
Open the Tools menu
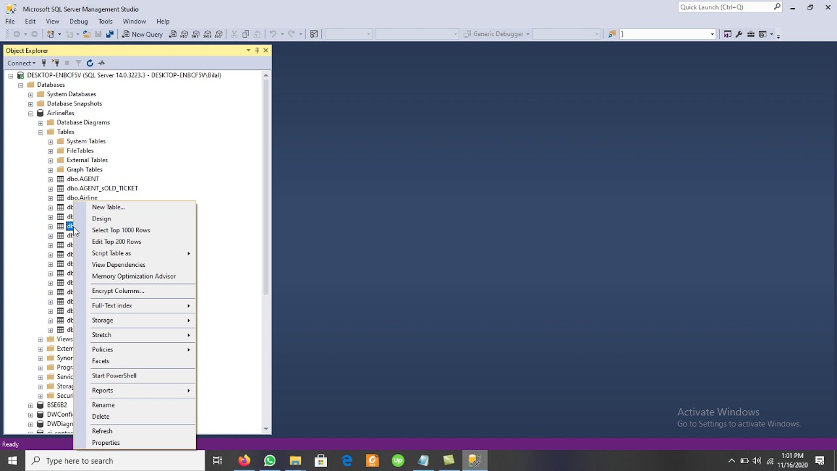(105, 22)
